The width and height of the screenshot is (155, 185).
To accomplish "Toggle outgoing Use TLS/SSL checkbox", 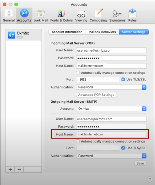I will (x=123, y=148).
